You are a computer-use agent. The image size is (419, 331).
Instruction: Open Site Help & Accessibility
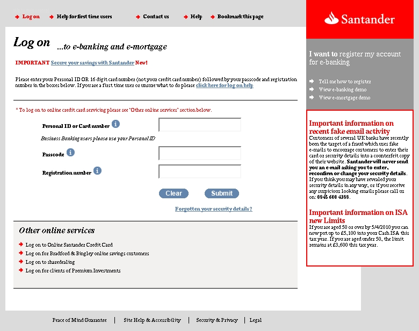coord(153,320)
